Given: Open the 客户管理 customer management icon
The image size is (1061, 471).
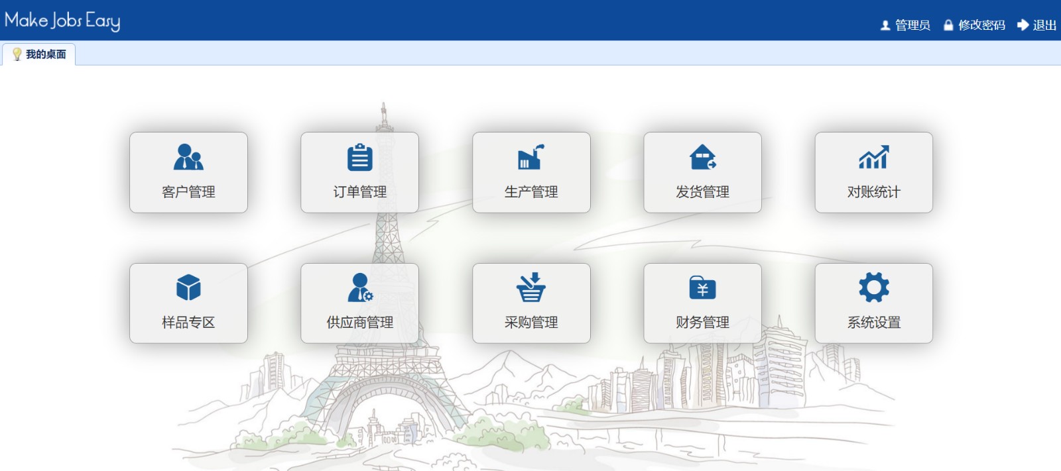Looking at the screenshot, I should (x=188, y=158).
